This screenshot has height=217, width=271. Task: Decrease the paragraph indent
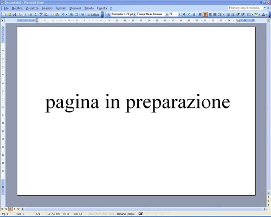pyautogui.click(x=238, y=14)
